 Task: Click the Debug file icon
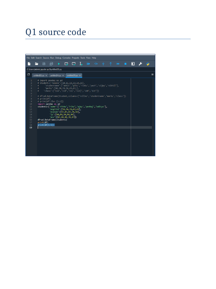88,64
